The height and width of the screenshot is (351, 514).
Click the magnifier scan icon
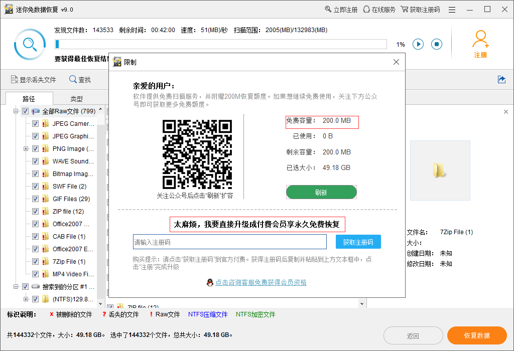tap(30, 44)
